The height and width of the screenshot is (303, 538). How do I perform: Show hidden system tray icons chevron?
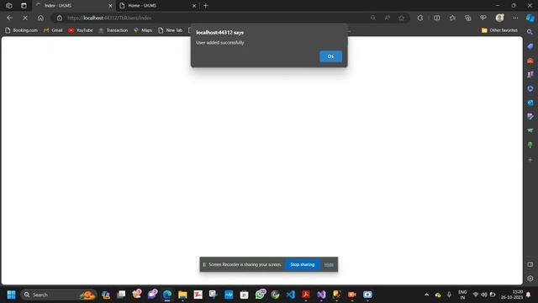pyautogui.click(x=426, y=295)
